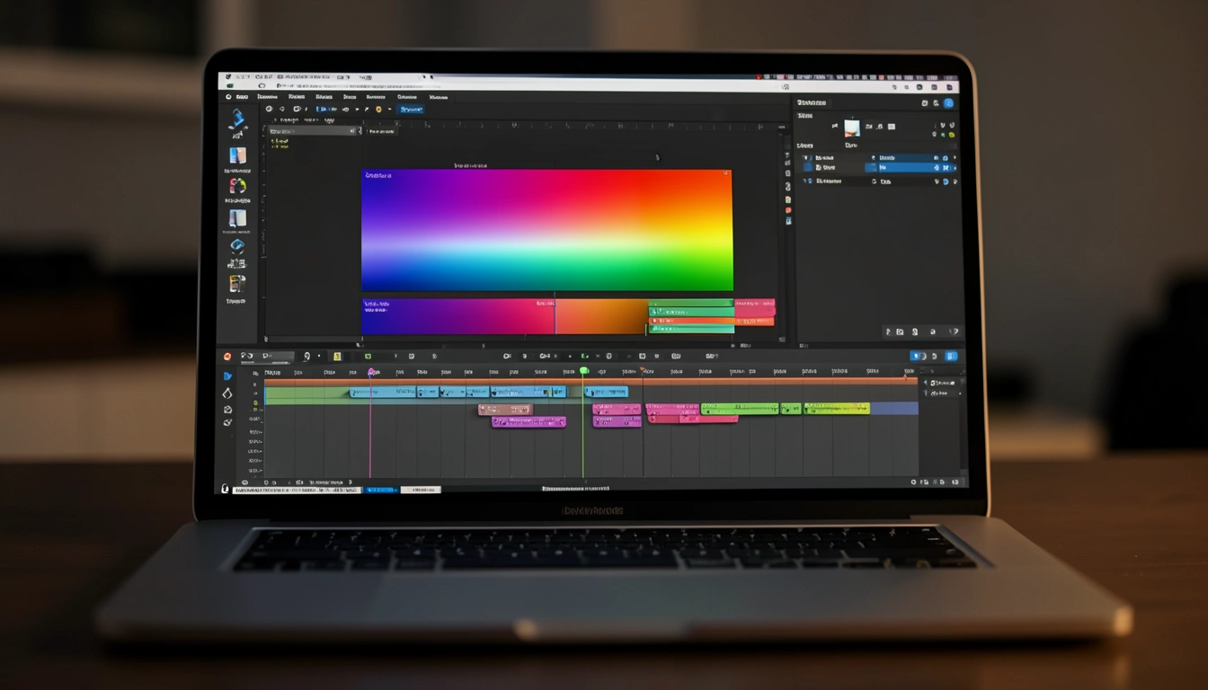Image resolution: width=1208 pixels, height=690 pixels.
Task: Click the blue highlighted button in top toolbar
Action: pos(411,110)
